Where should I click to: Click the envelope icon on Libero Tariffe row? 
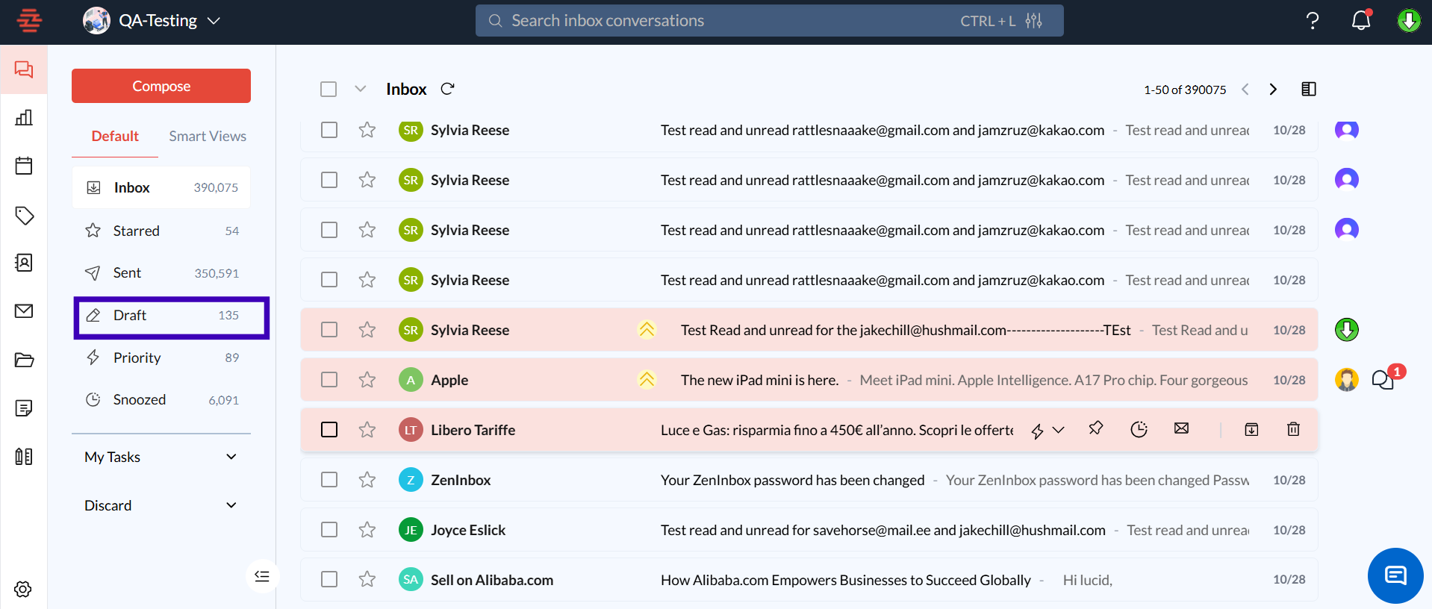(1181, 428)
